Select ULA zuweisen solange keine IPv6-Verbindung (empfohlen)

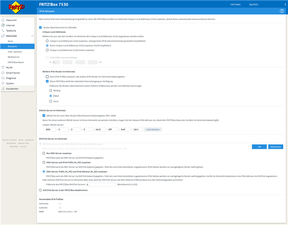point(47,41)
